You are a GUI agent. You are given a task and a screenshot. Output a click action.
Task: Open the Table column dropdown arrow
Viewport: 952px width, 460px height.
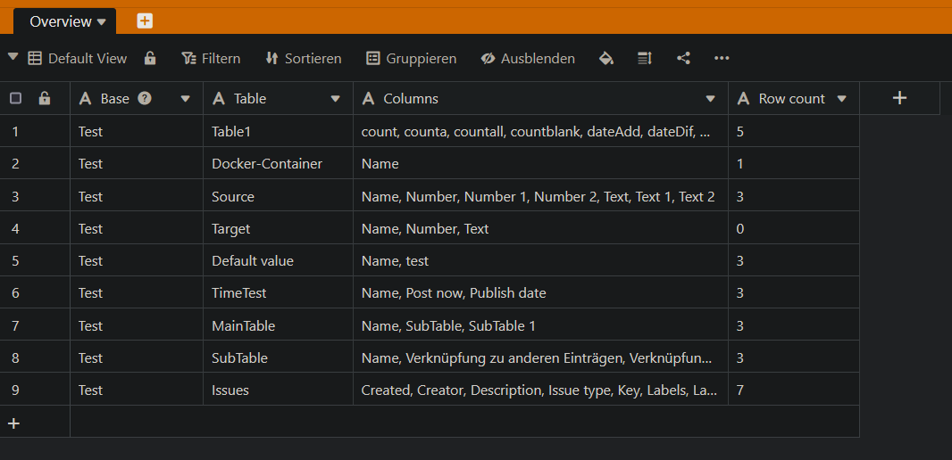tap(336, 99)
